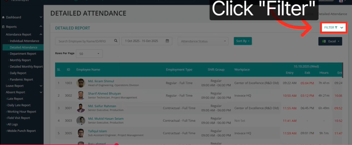Open Individual Attendance report
This screenshot has width=352, height=145.
[x=24, y=41]
